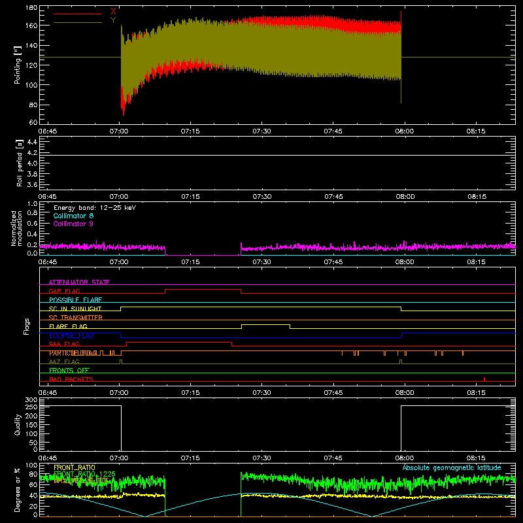Click the raised red SAA_FLAG step segment
Image resolution: width=523 pixels, height=523 pixels.
tap(179, 342)
